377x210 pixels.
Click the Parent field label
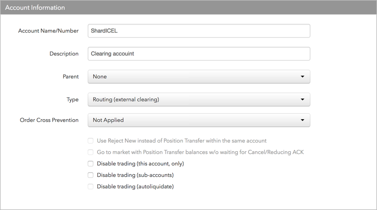click(x=71, y=77)
